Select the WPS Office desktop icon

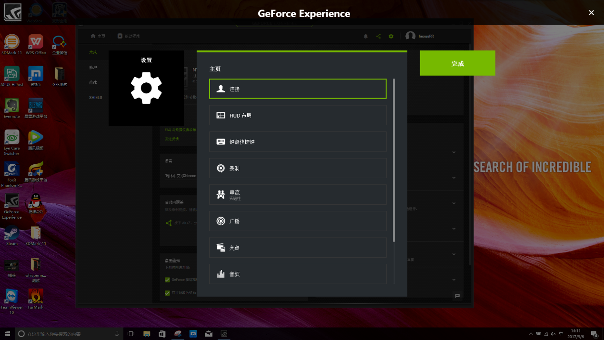[x=36, y=45]
